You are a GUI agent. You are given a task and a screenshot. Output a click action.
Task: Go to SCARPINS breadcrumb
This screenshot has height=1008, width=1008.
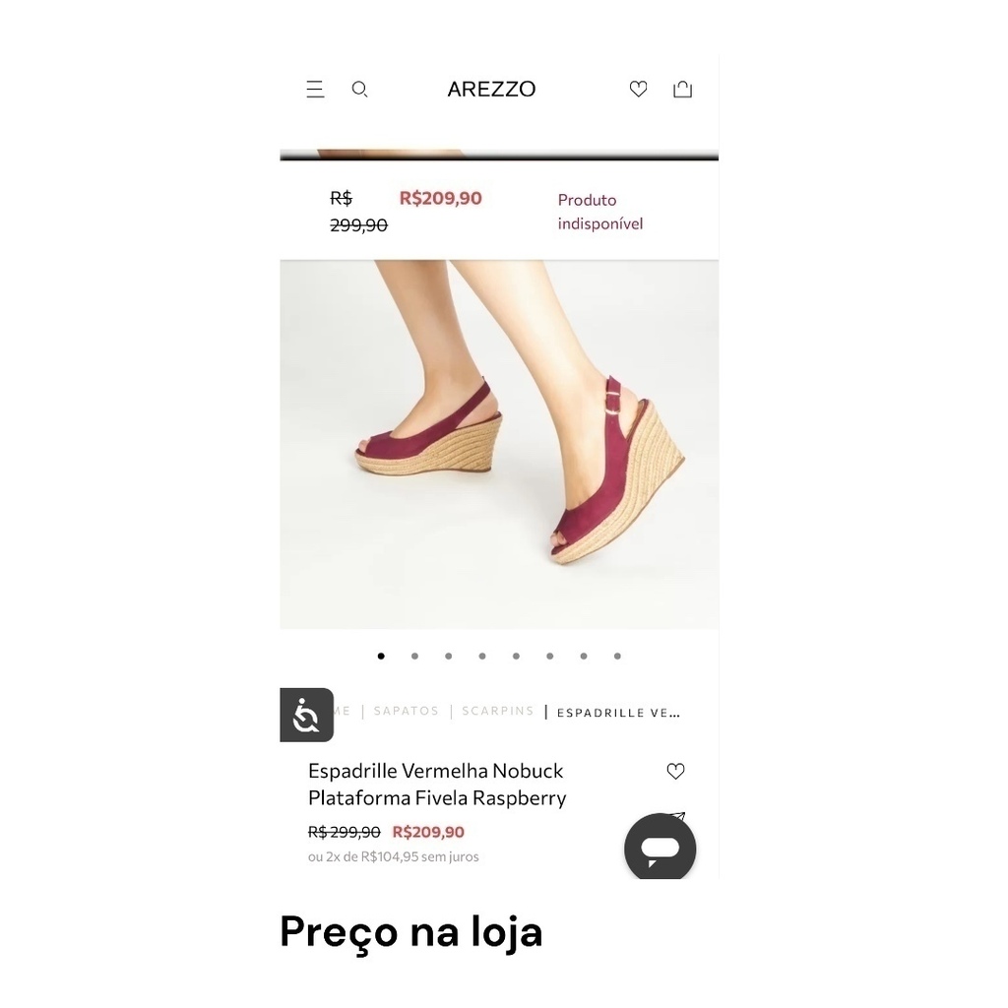pyautogui.click(x=498, y=711)
